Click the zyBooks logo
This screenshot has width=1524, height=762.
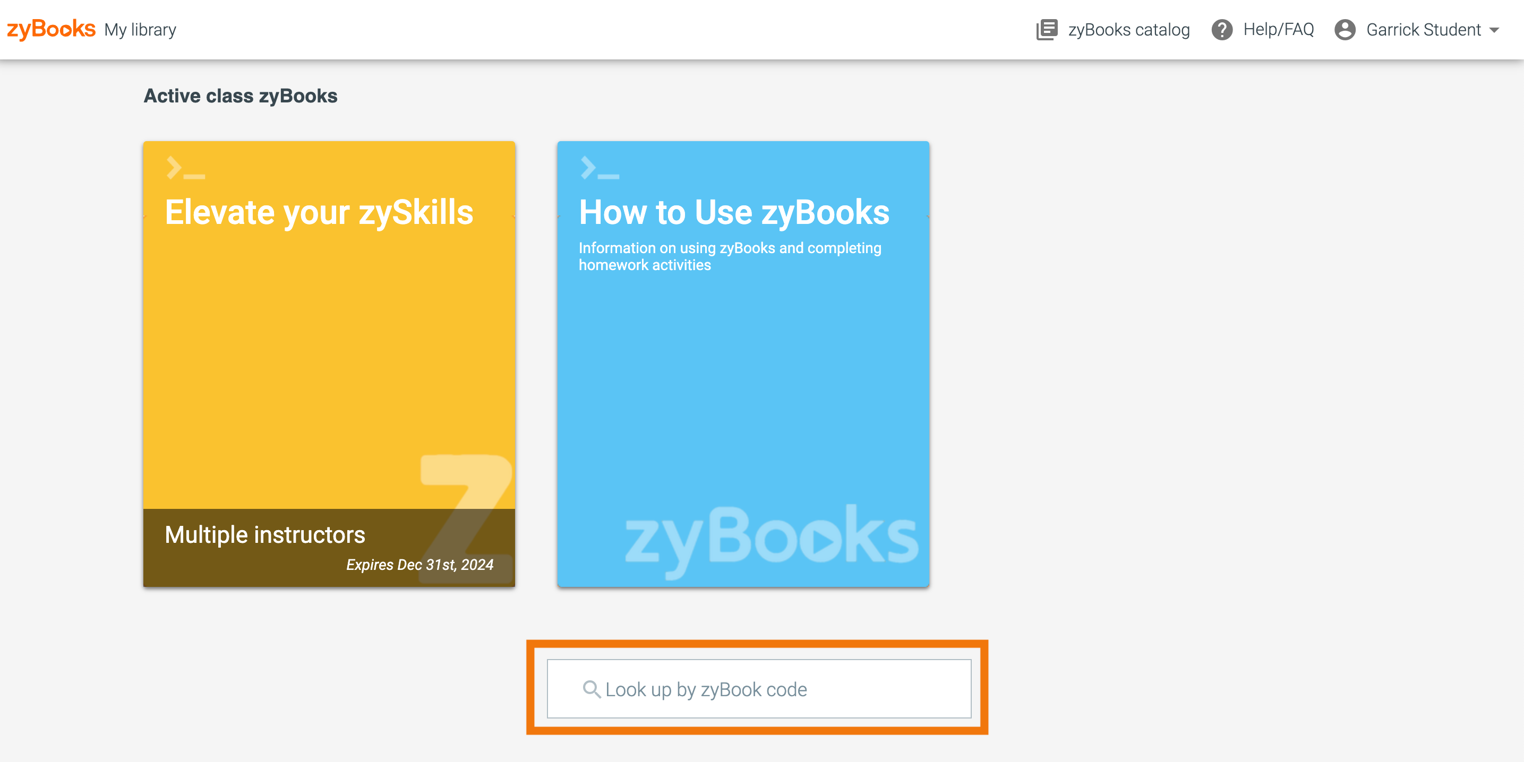[51, 29]
